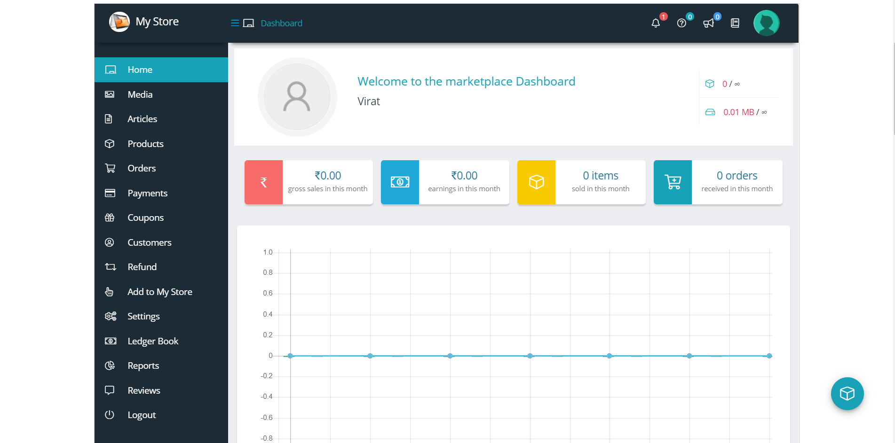Click the Logout option
This screenshot has width=895, height=443.
click(141, 415)
